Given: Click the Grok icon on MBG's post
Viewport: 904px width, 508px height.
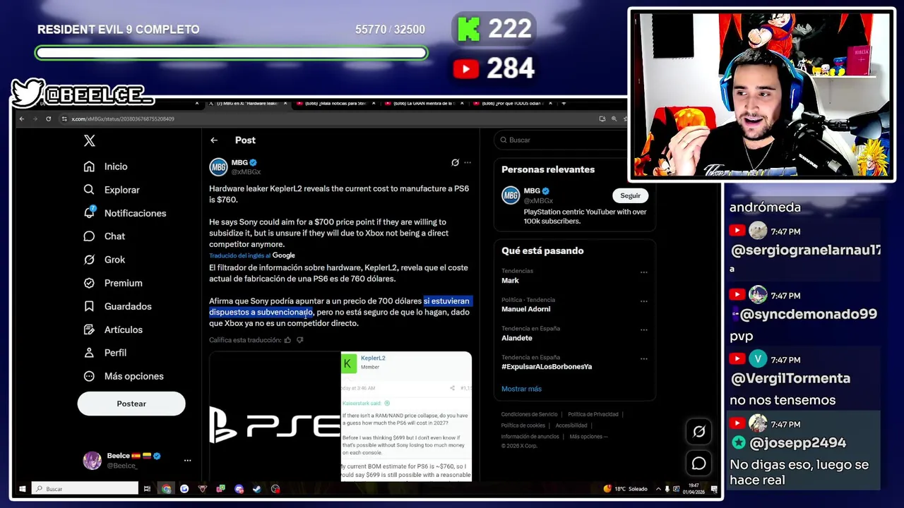Looking at the screenshot, I should pos(455,162).
